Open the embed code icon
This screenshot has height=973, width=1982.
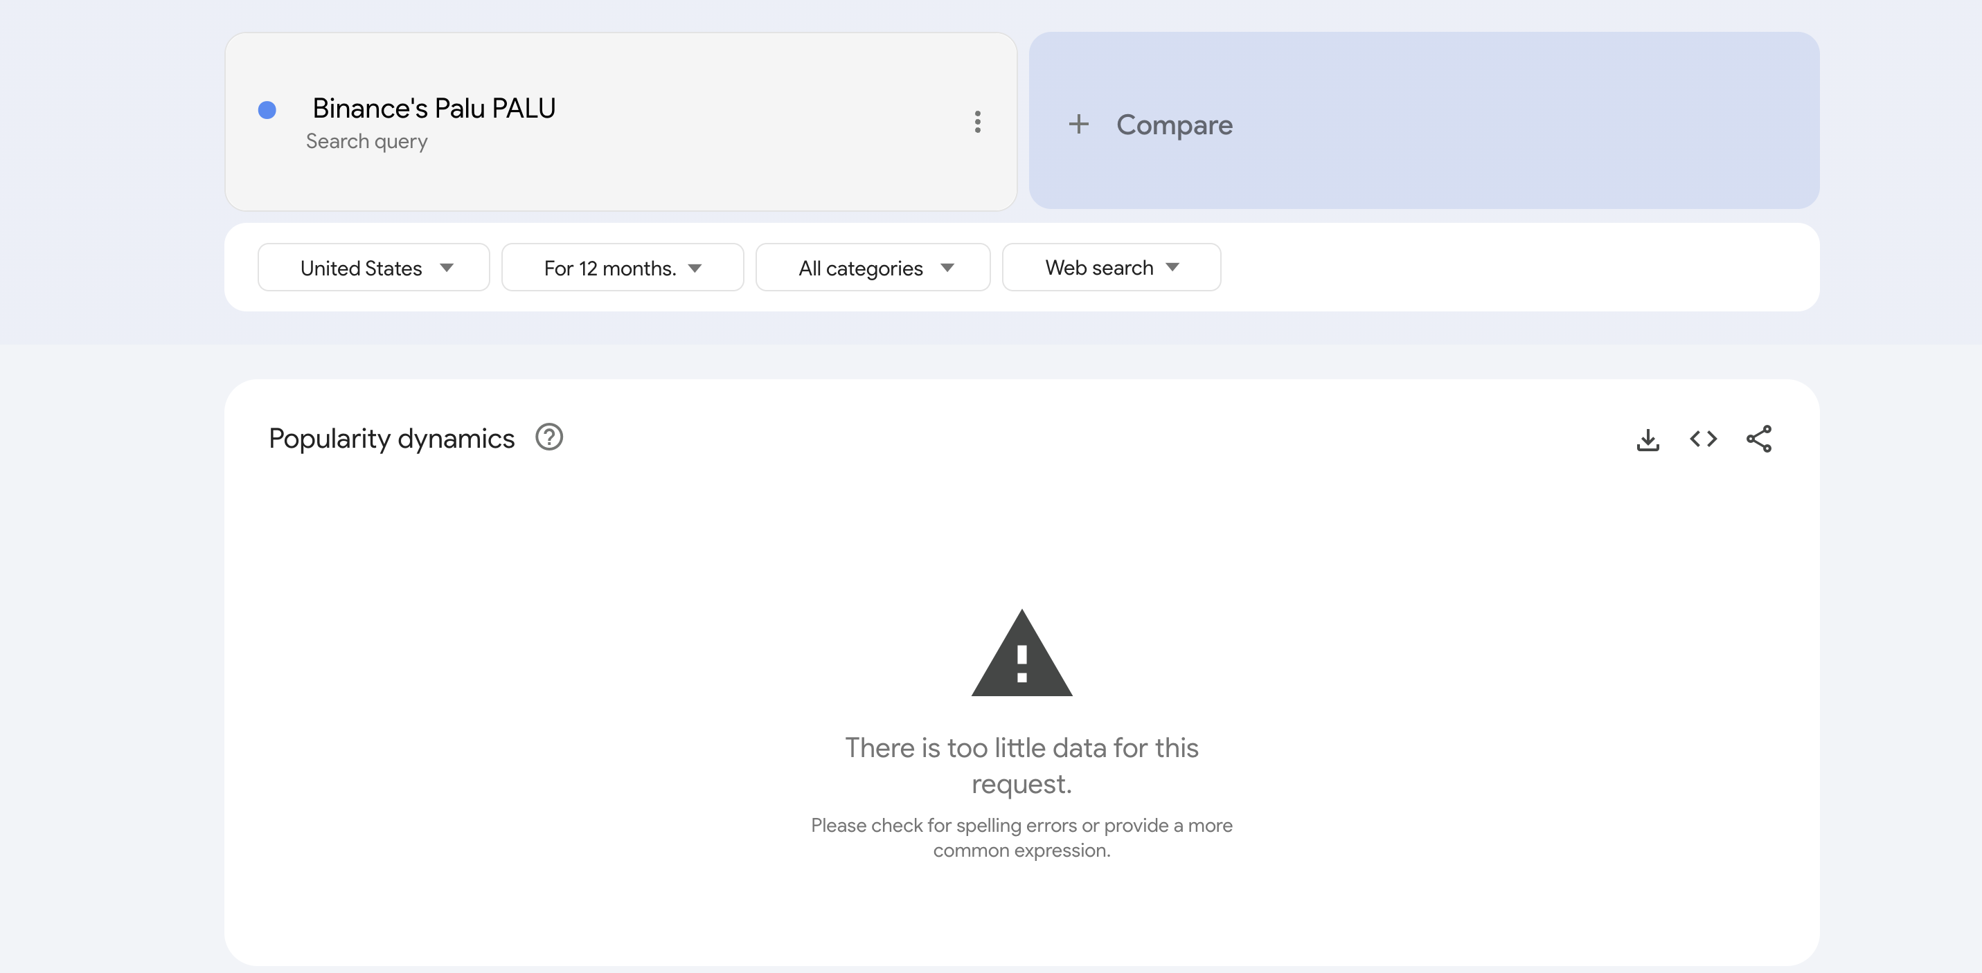[x=1703, y=439]
